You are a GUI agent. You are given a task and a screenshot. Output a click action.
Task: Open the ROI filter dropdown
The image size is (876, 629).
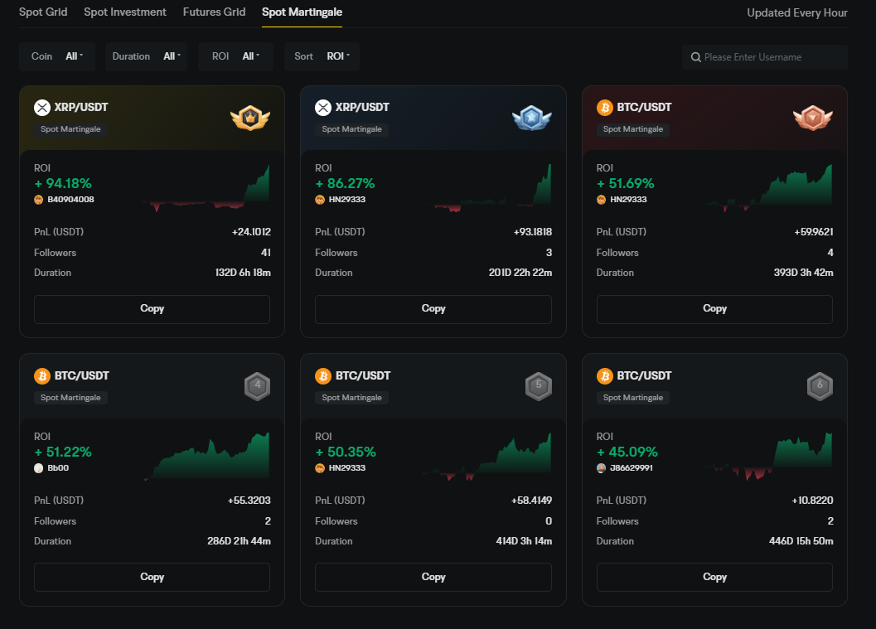(235, 56)
